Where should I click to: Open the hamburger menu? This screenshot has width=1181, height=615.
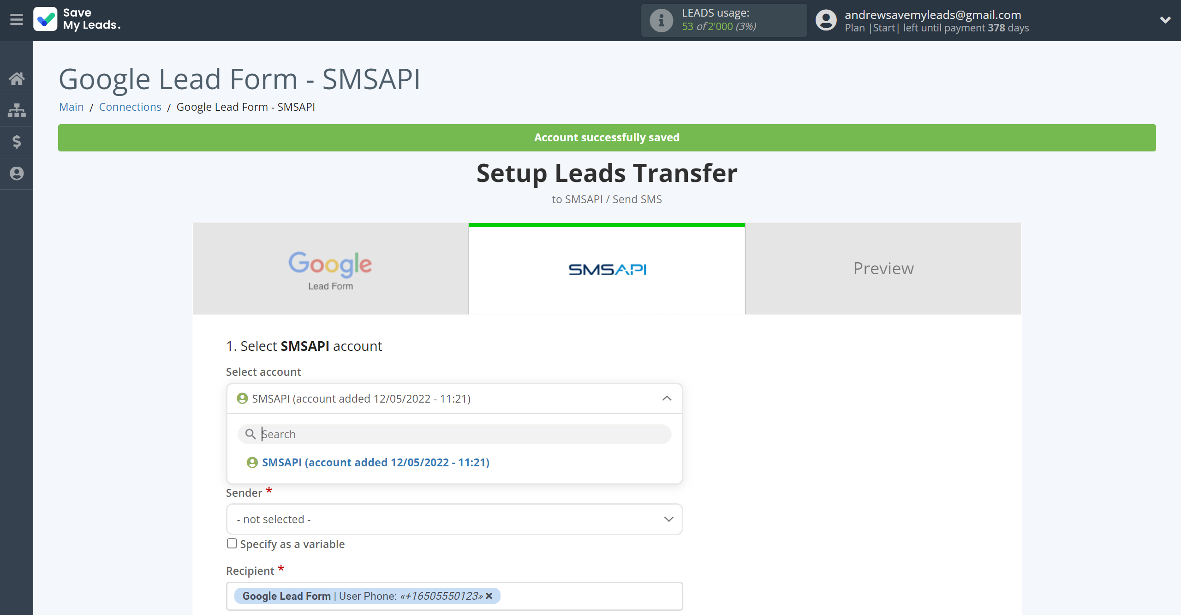click(17, 19)
